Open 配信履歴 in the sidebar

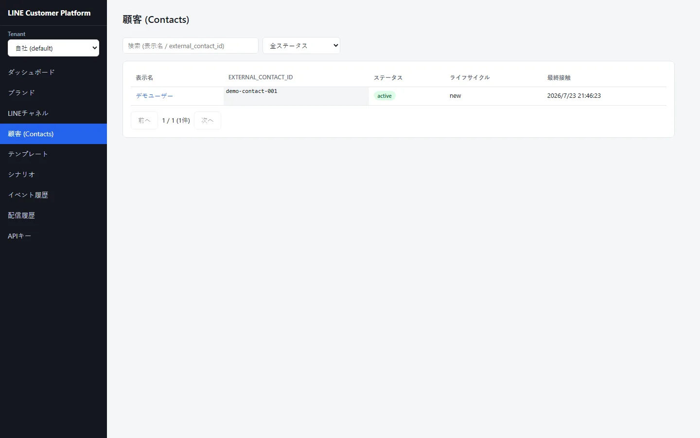(53, 215)
